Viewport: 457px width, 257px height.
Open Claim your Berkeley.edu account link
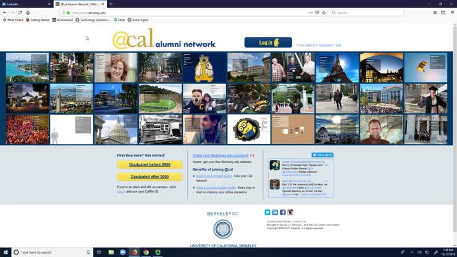tap(220, 156)
